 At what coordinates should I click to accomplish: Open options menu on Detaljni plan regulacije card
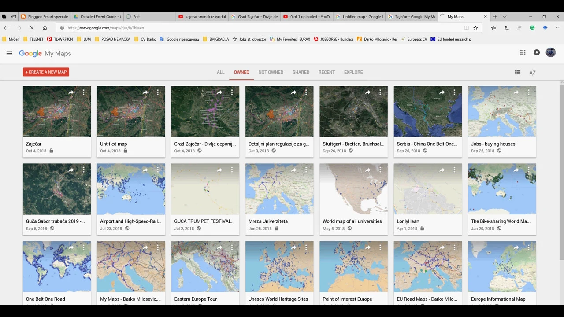point(306,92)
